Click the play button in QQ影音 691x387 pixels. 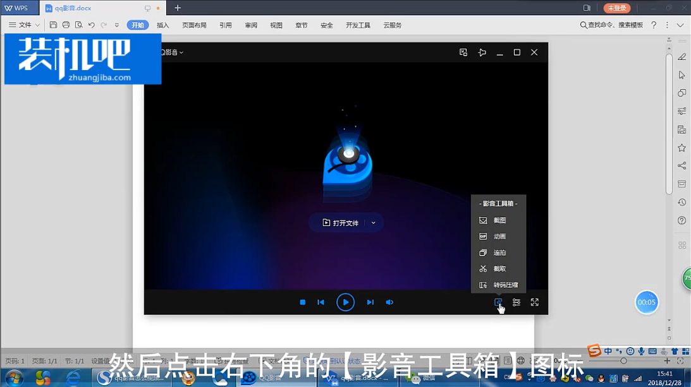[345, 302]
